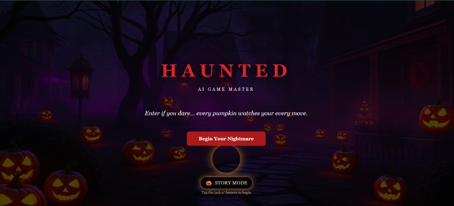Click the AI GAME MASTER subtitle

pos(226,89)
